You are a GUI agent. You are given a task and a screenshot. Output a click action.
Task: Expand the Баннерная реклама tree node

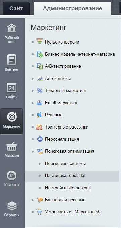[33, 200]
